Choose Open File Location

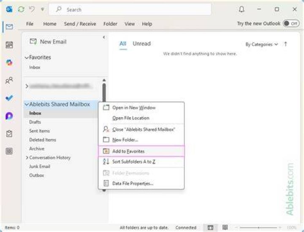(x=141, y=118)
